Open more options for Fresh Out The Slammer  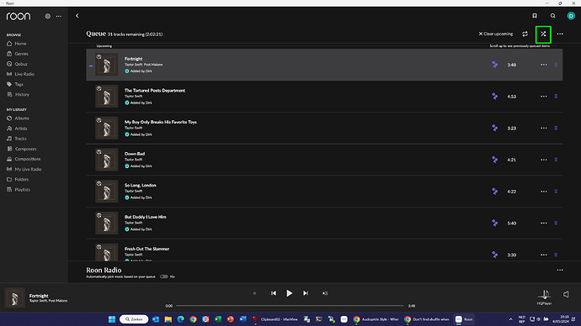click(x=544, y=255)
